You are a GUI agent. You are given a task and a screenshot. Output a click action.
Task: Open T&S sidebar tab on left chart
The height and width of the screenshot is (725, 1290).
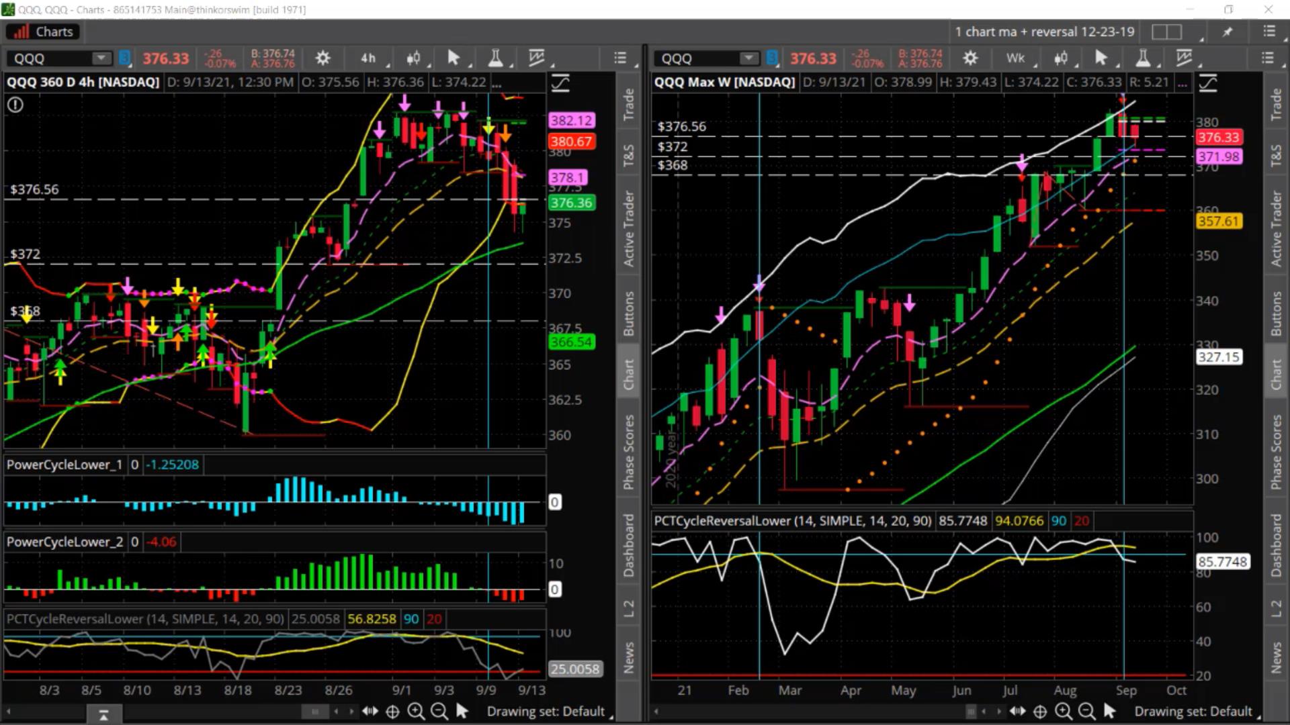(x=628, y=155)
